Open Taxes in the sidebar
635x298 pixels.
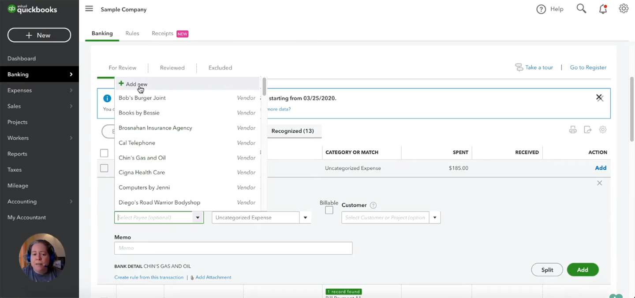click(x=15, y=170)
